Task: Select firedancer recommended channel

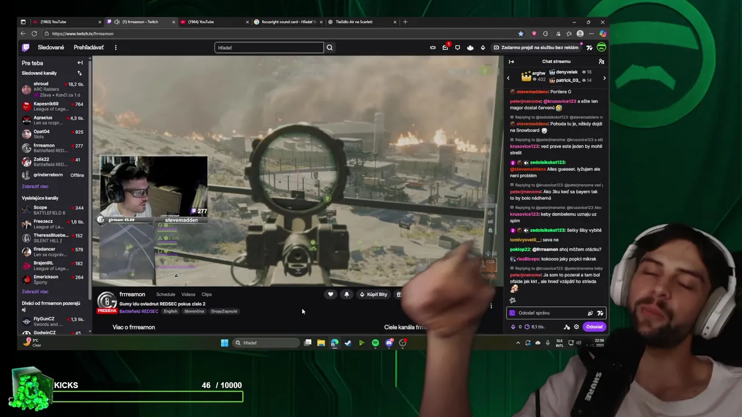Action: [53, 251]
